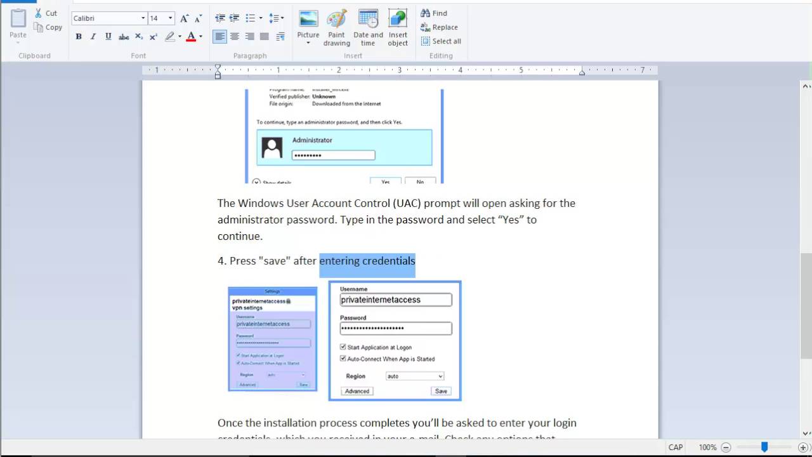
Task: Insert a Paint drawing
Action: click(x=337, y=28)
